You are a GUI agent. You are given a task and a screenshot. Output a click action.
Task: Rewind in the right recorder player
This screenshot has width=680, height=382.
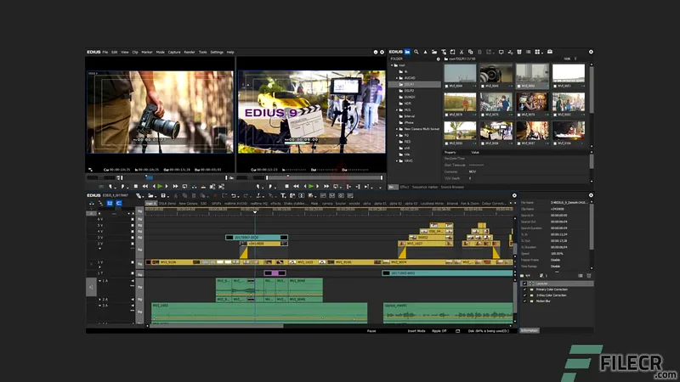296,186
